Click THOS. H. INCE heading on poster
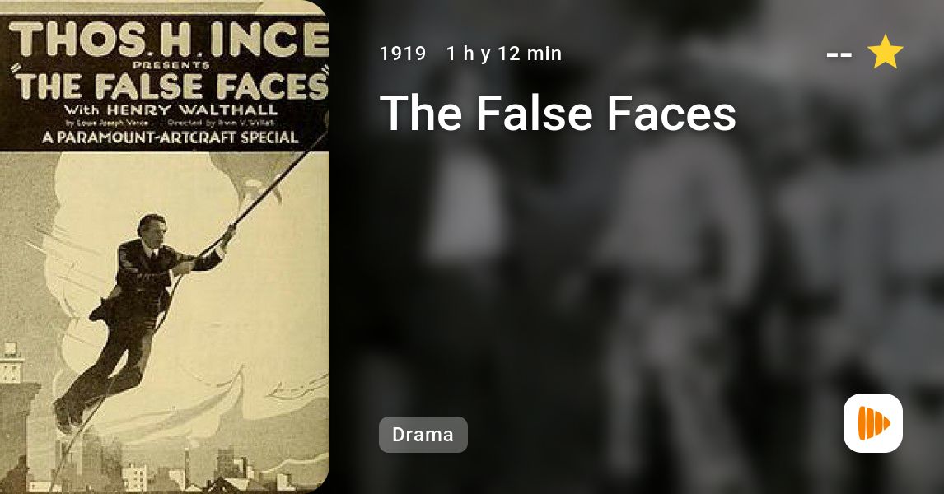The image size is (944, 494). click(x=169, y=40)
